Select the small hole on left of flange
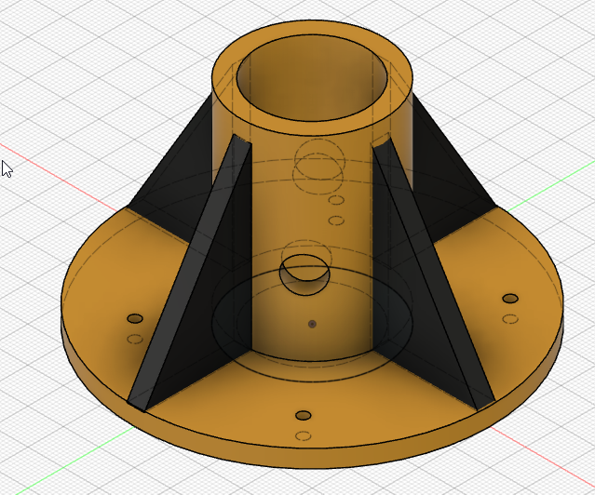Viewport: 595px width, 495px height. 135,318
